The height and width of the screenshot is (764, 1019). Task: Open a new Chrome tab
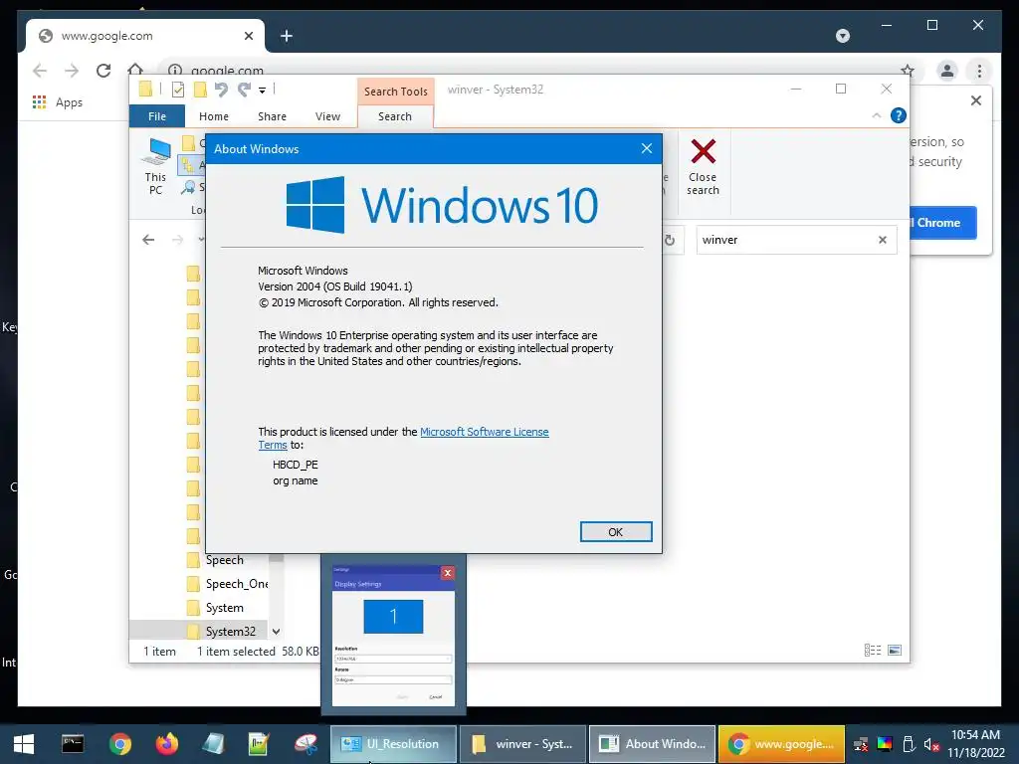[x=287, y=36]
